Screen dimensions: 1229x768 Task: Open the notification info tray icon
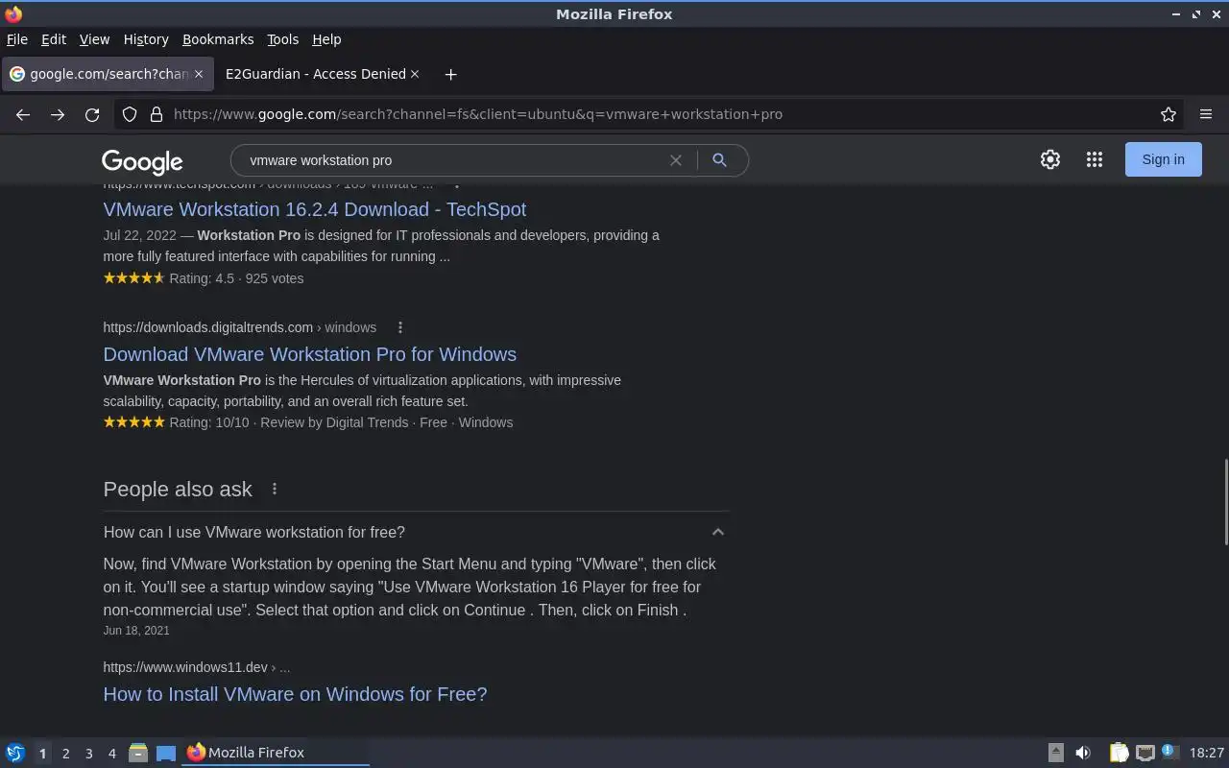coord(1169,752)
